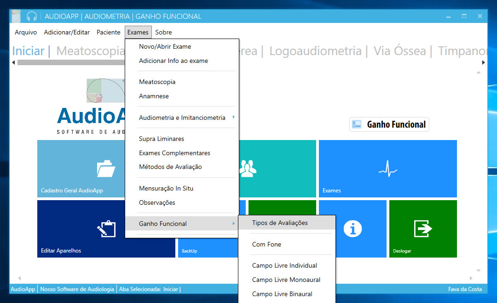Click vertical scrollbar down arrow
The width and height of the screenshot is (497, 303).
click(x=479, y=270)
